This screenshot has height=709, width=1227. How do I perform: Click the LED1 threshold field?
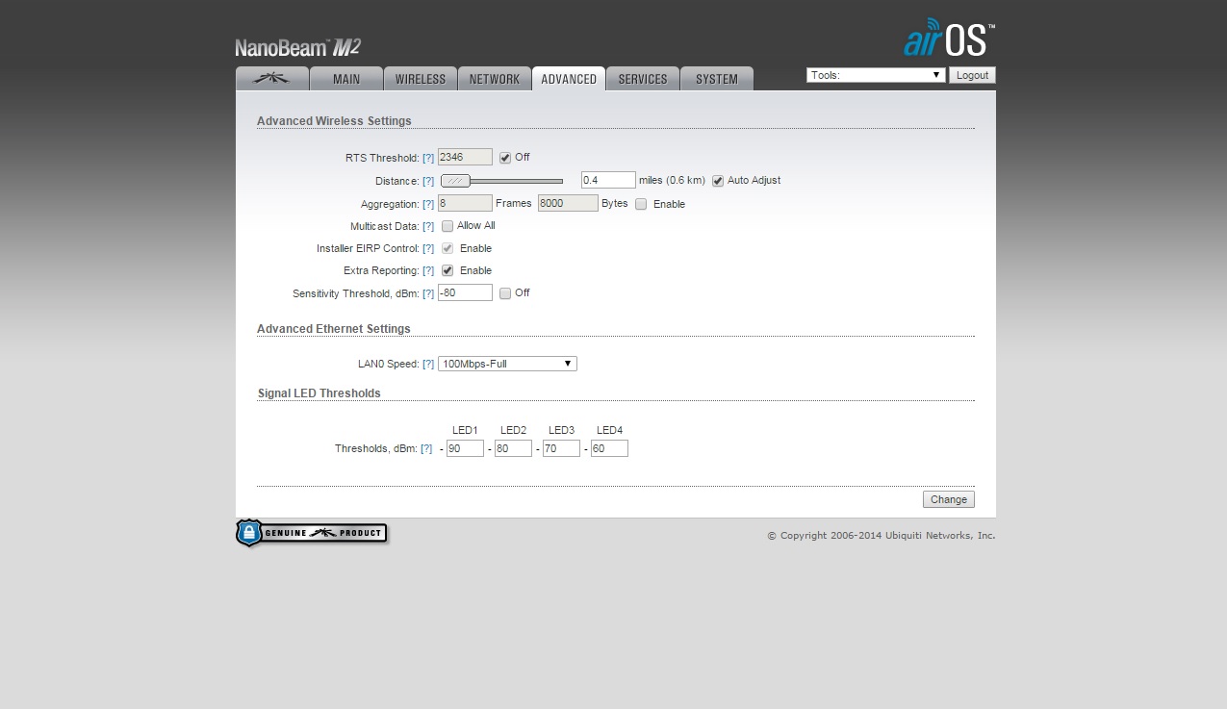tap(465, 448)
